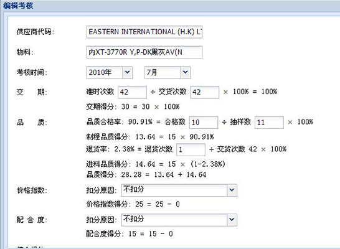Click the 供应商代码 label
Screen dimensions: 340x249
click(x=35, y=32)
